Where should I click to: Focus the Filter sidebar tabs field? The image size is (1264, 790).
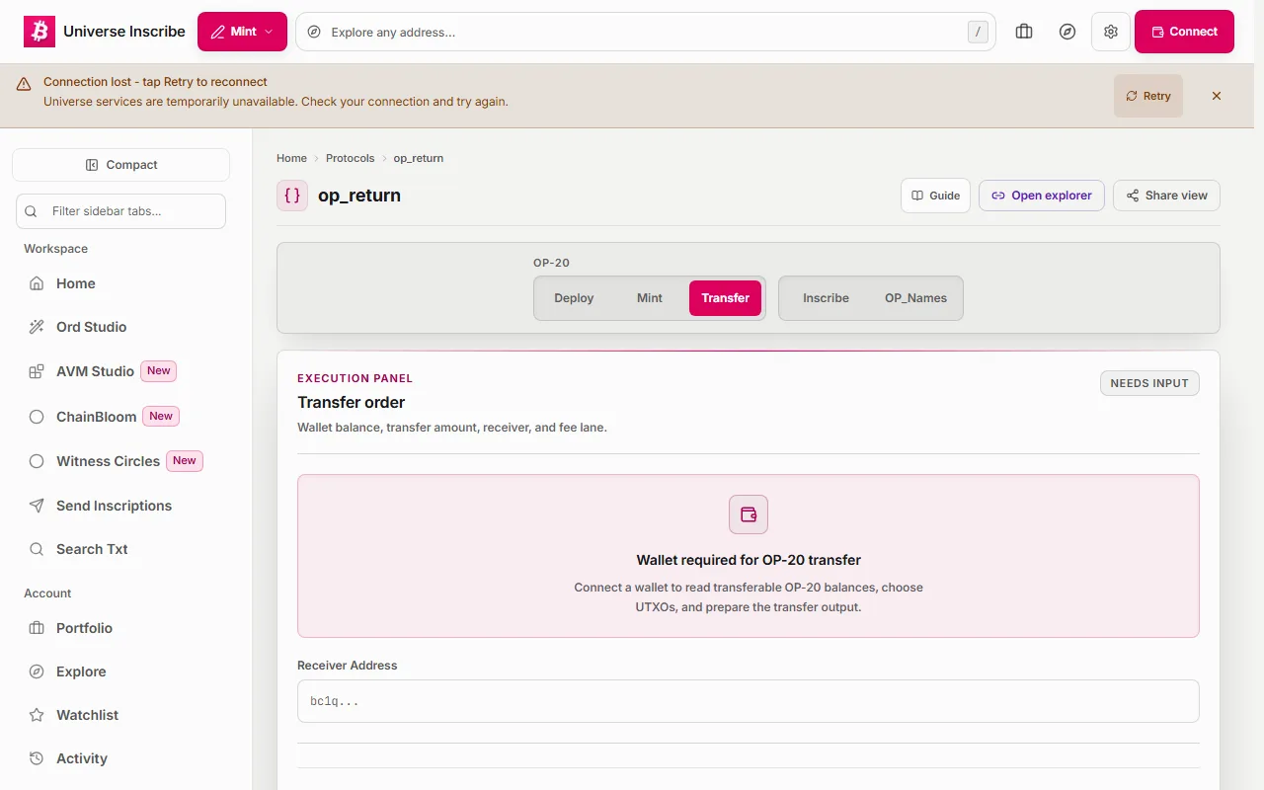pyautogui.click(x=120, y=211)
